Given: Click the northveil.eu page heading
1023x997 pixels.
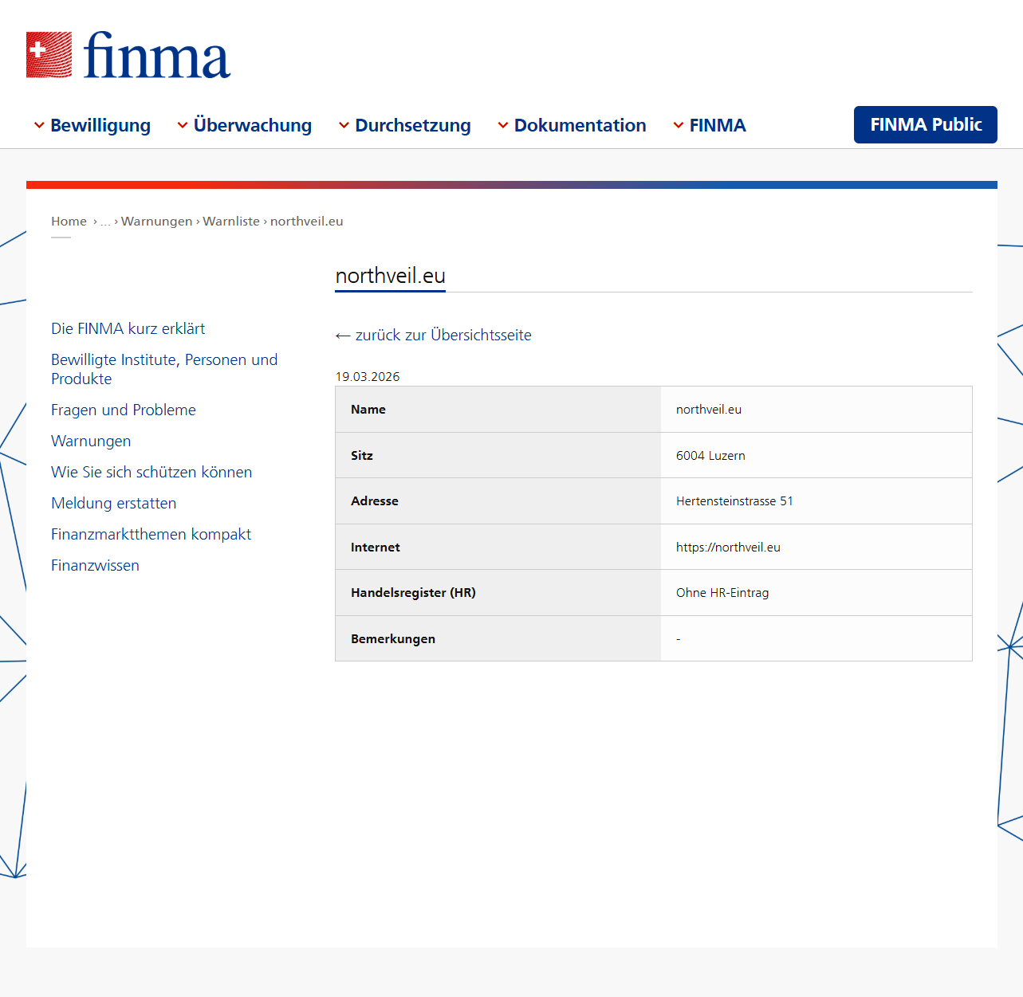Looking at the screenshot, I should coord(391,276).
